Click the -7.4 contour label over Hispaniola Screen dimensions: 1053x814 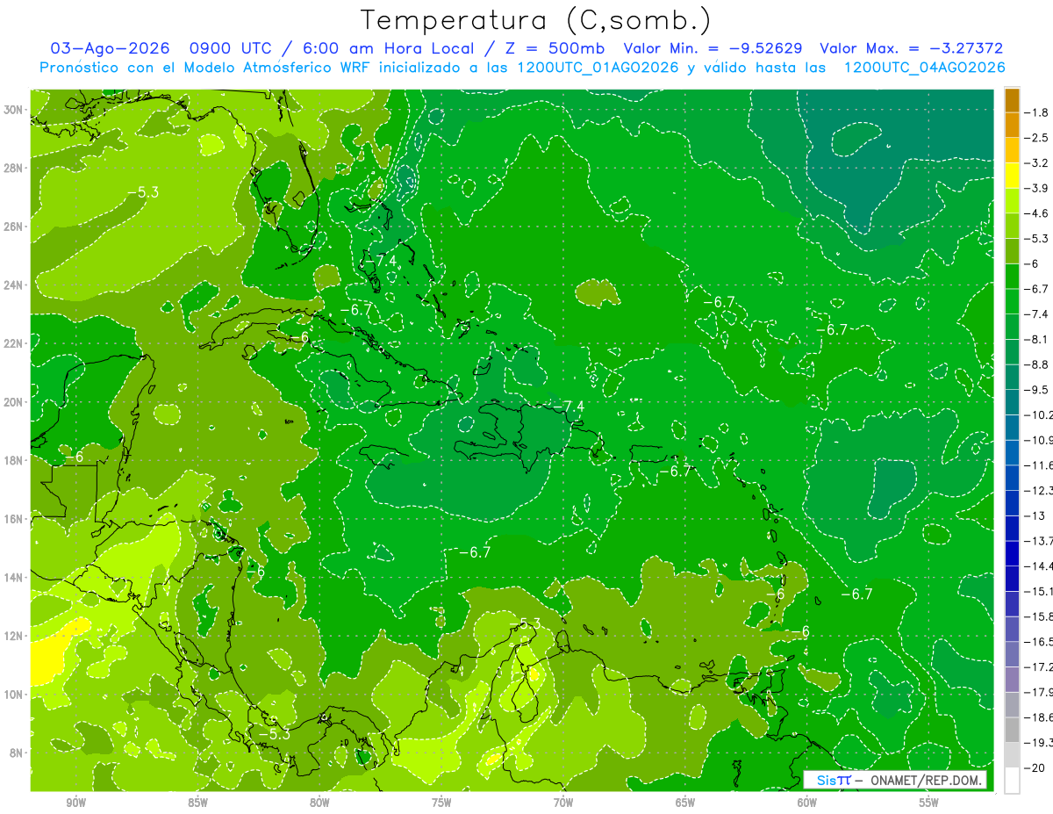568,405
